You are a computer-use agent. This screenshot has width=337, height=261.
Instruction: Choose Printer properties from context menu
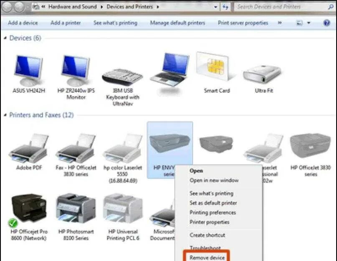(x=209, y=222)
